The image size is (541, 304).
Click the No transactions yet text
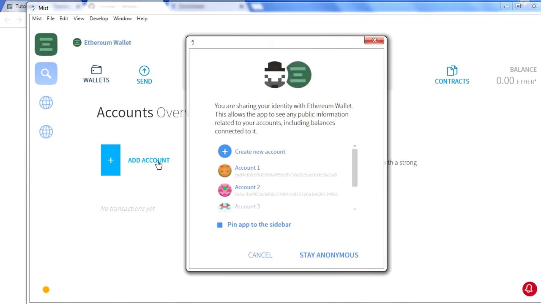[x=127, y=209]
